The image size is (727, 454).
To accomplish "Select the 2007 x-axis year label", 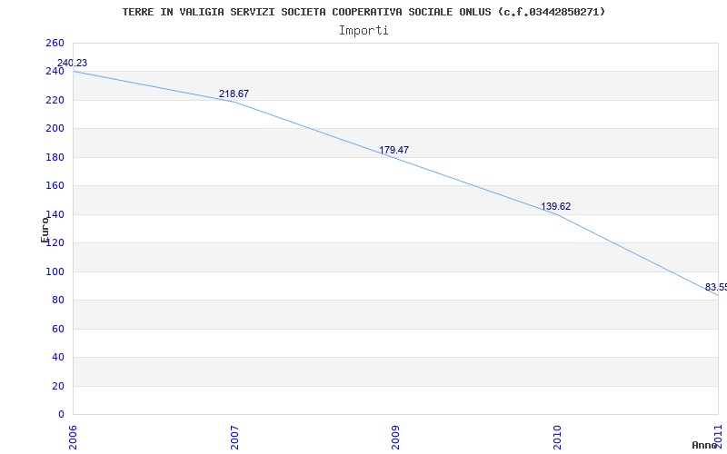I will coord(235,438).
